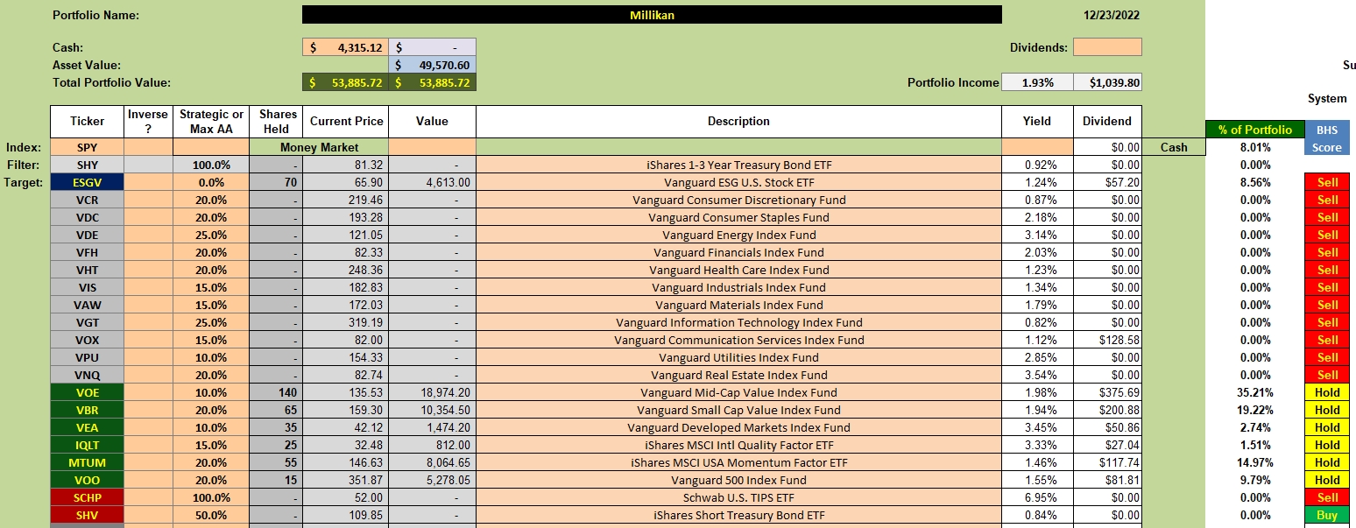
Task: Select the Vanguard Utilities Index Fund description
Action: (x=738, y=357)
